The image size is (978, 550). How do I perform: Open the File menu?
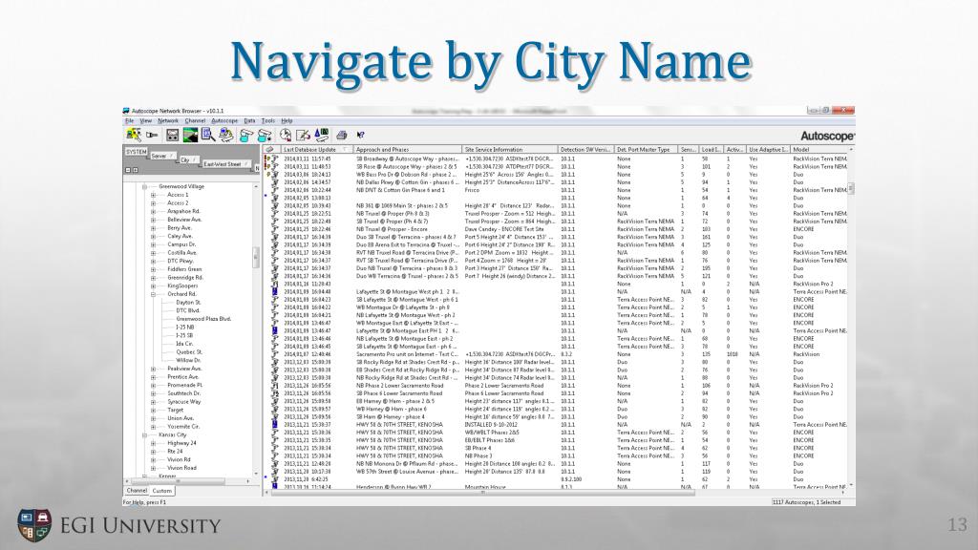130,121
